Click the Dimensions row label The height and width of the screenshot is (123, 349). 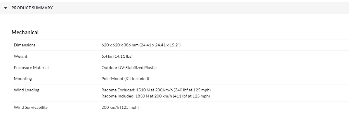click(25, 45)
